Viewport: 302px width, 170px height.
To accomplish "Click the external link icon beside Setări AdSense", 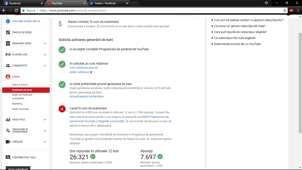I will click(91, 72).
